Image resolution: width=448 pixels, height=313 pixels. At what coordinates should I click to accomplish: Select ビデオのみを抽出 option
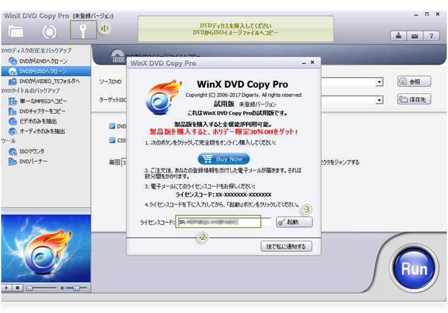(x=38, y=121)
